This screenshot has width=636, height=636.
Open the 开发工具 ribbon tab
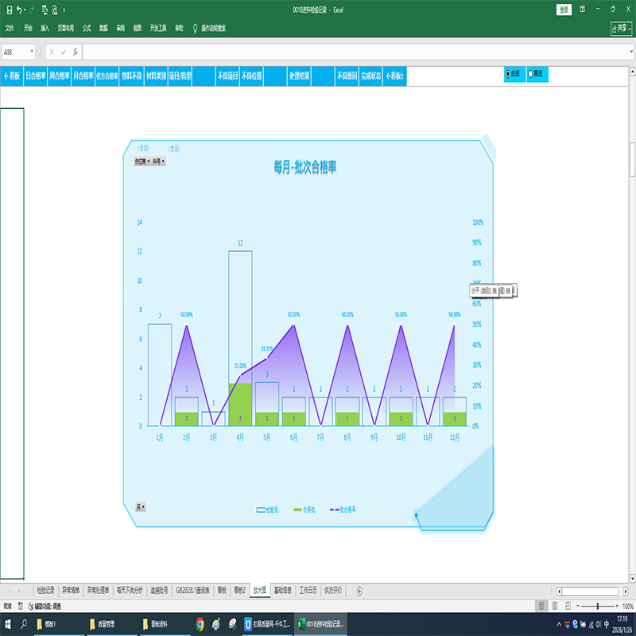[x=158, y=28]
